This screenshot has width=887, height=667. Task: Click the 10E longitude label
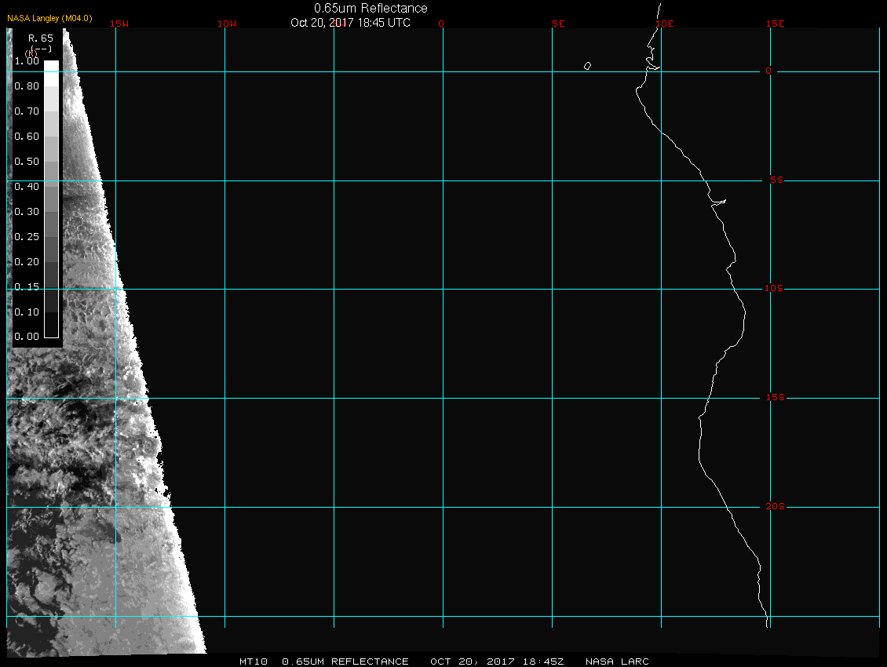[x=665, y=24]
